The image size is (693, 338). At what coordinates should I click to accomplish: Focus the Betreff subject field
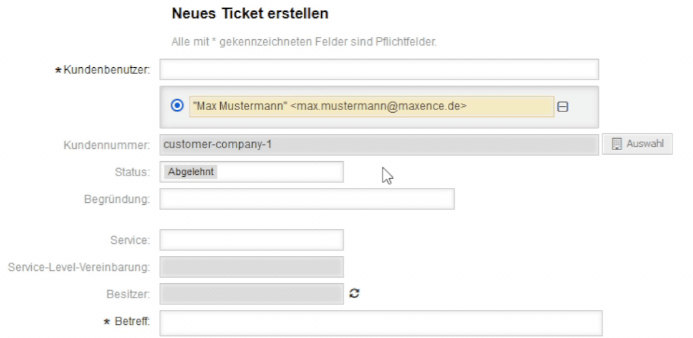[380, 322]
